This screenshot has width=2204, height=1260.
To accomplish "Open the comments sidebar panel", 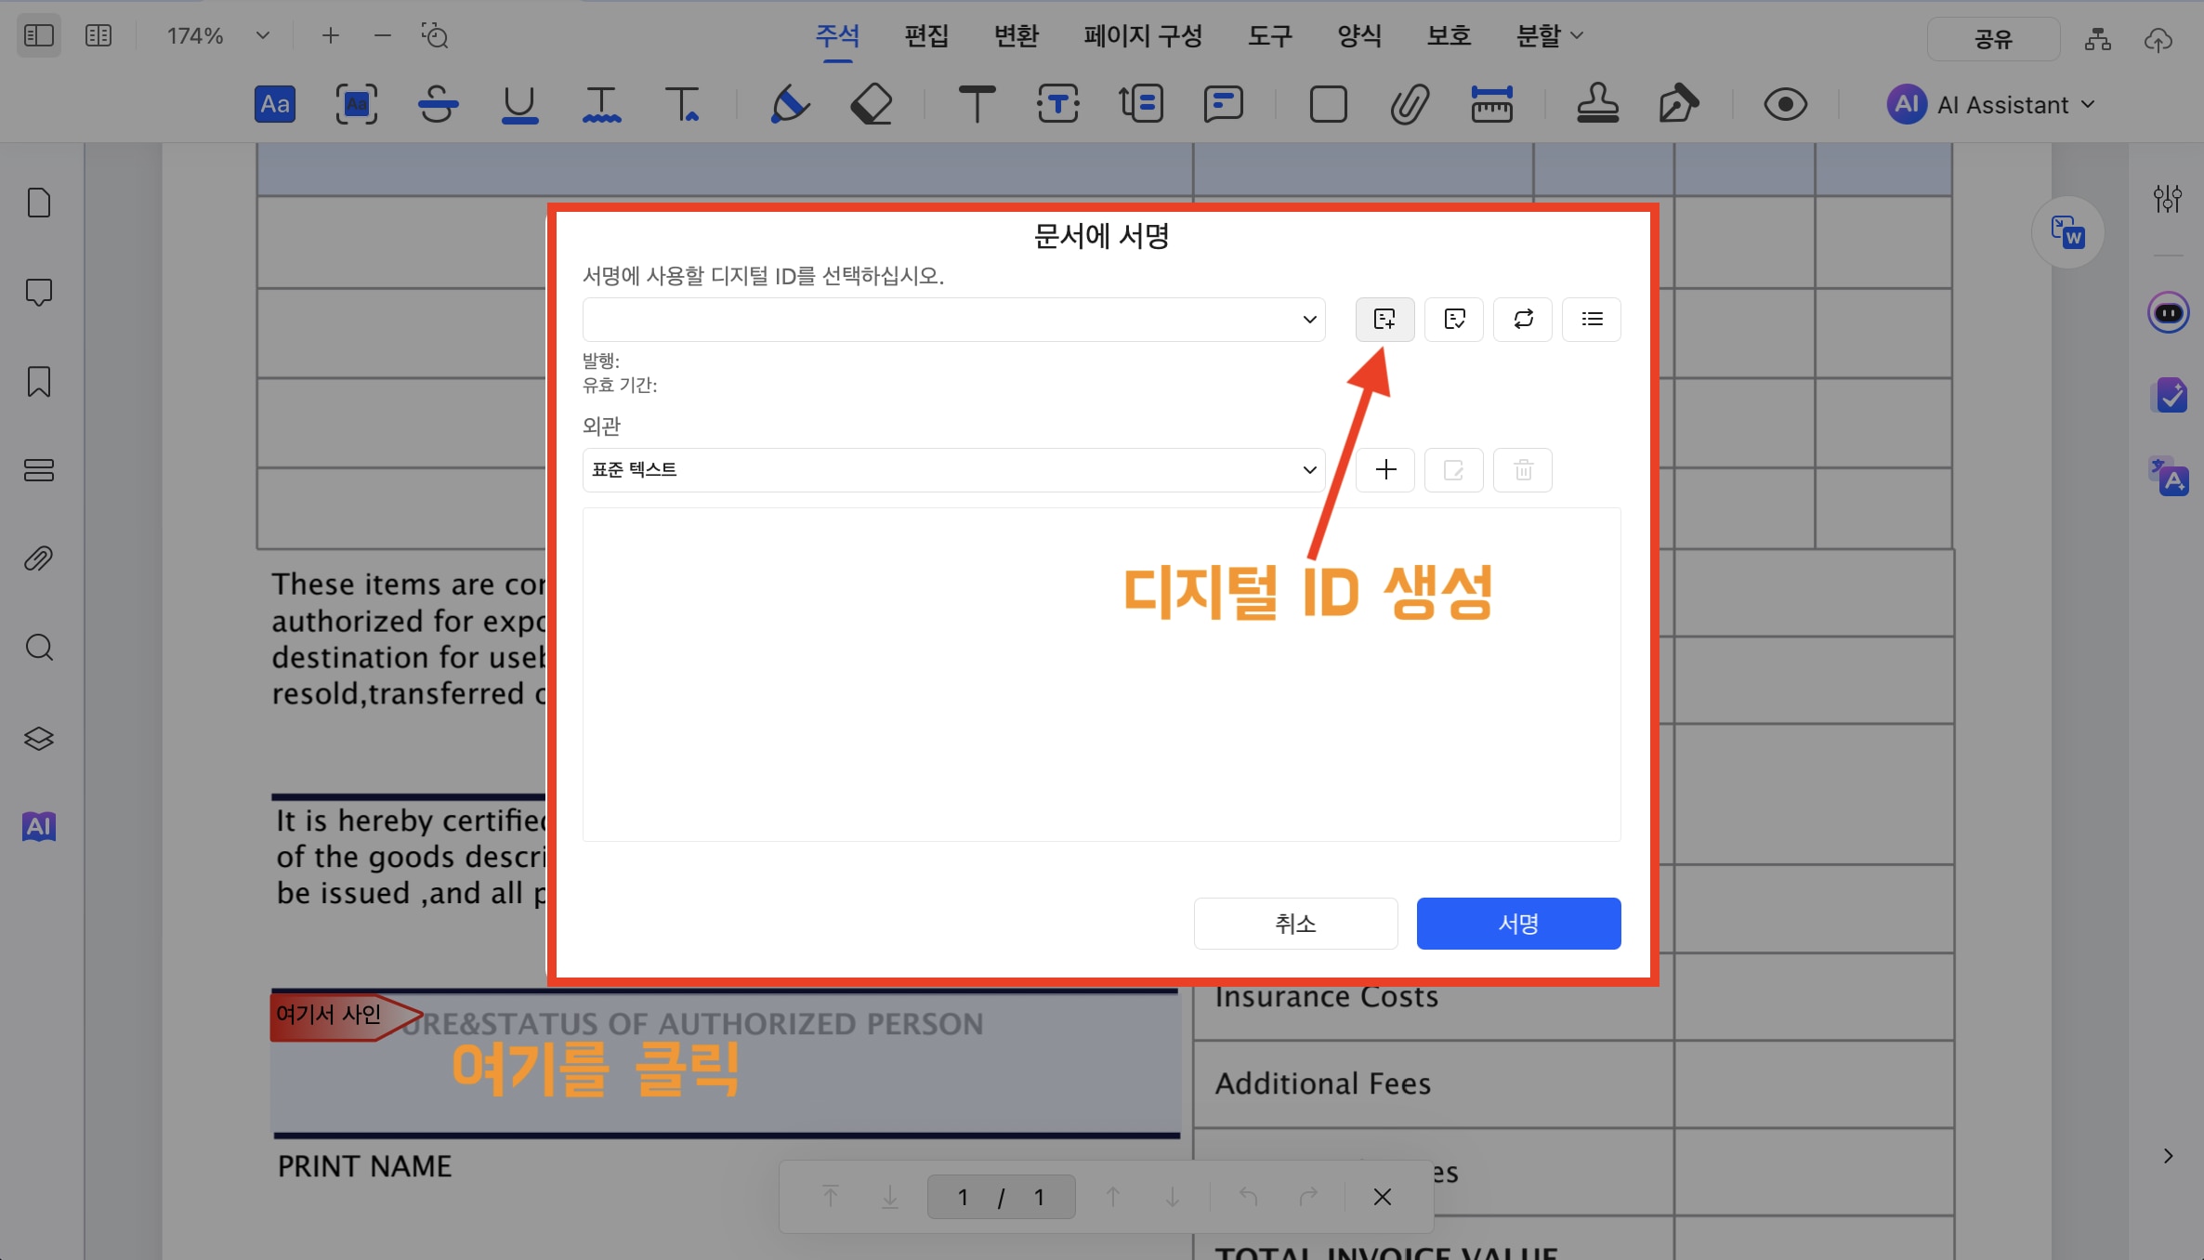I will [39, 292].
